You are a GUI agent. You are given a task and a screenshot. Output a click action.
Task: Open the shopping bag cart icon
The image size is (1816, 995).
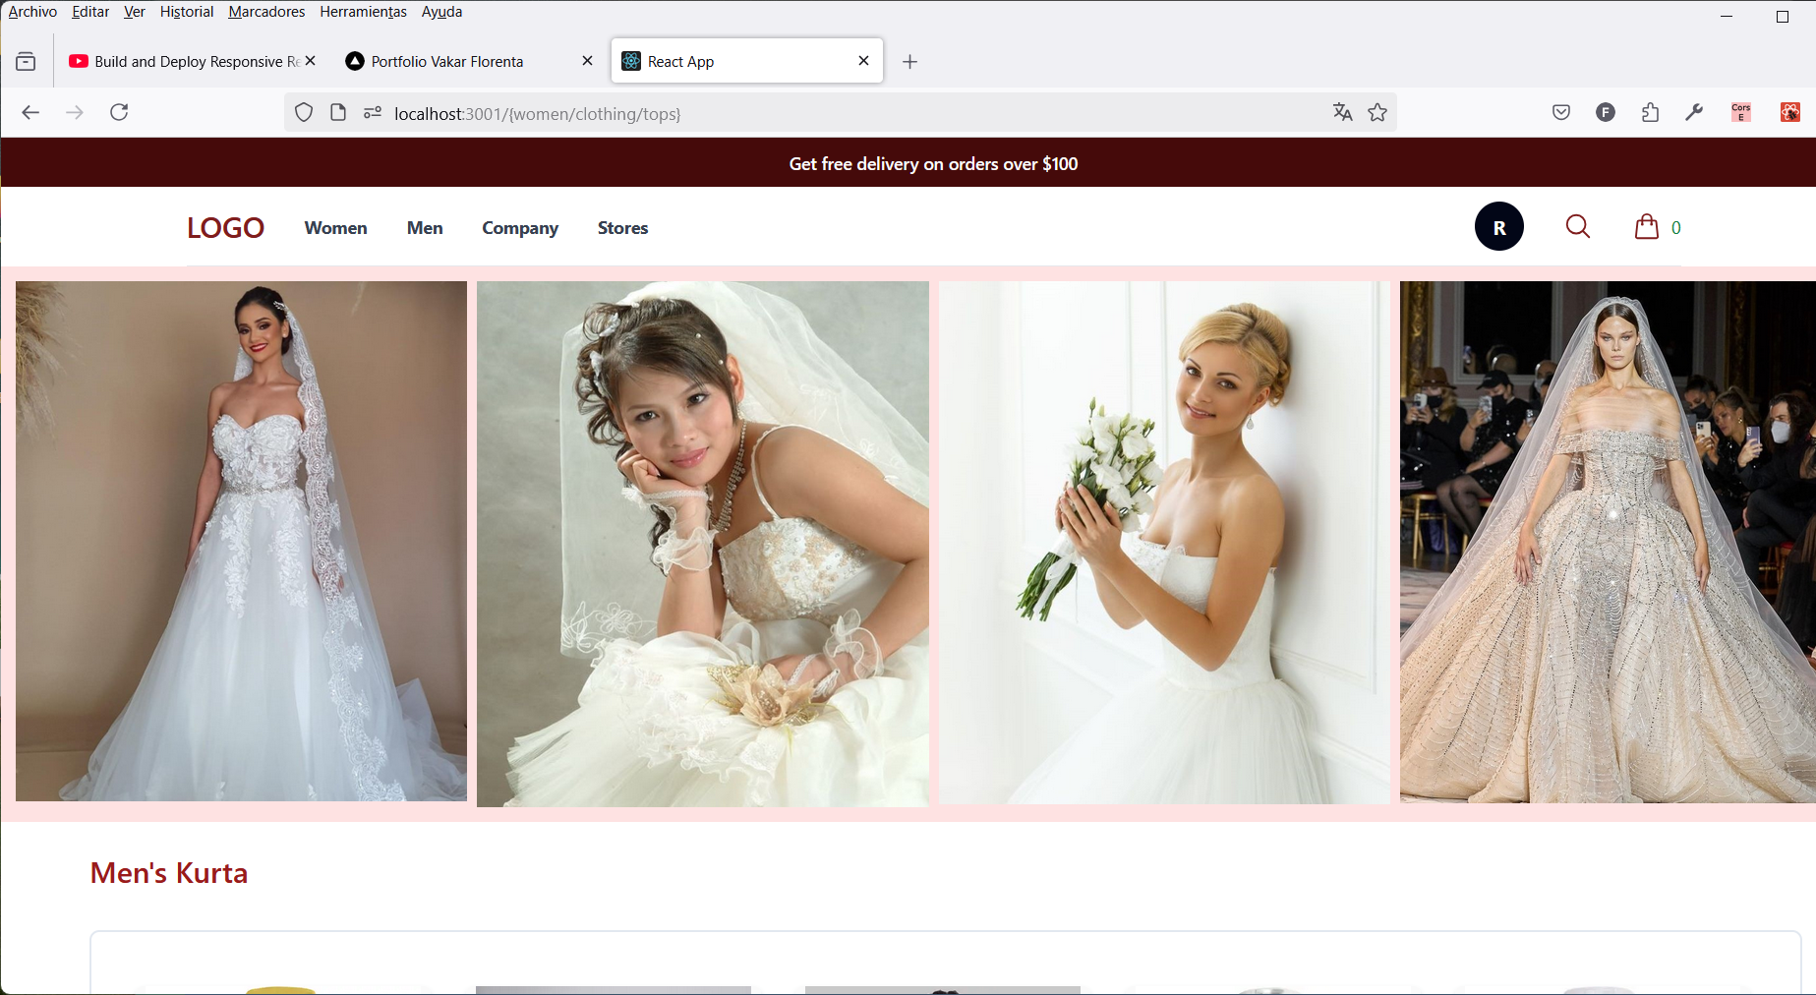click(1647, 227)
